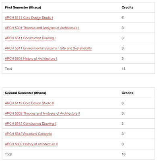Click ARCH 5511 Constructed Drawing I link
The height and width of the screenshot is (162, 157).
pos(30,38)
